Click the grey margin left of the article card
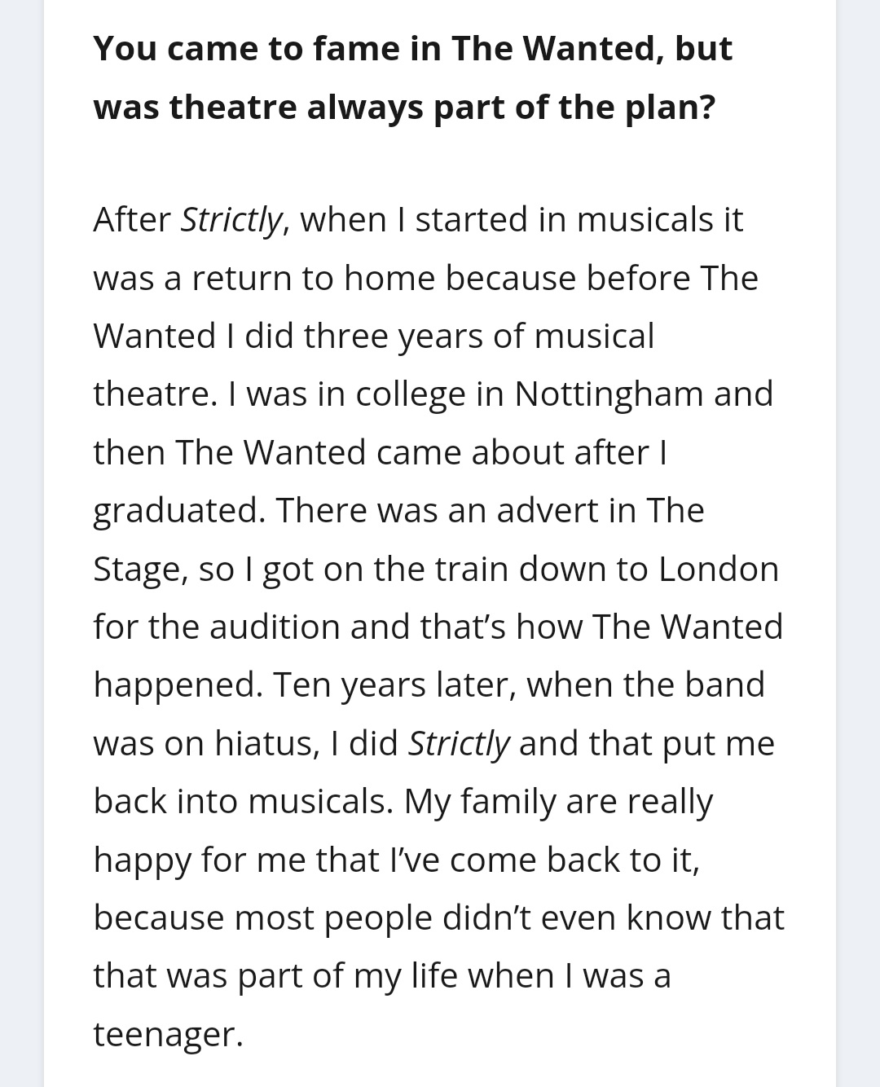Screen dimensions: 880x1087 click(21, 543)
